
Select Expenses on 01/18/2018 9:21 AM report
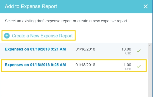35,49
